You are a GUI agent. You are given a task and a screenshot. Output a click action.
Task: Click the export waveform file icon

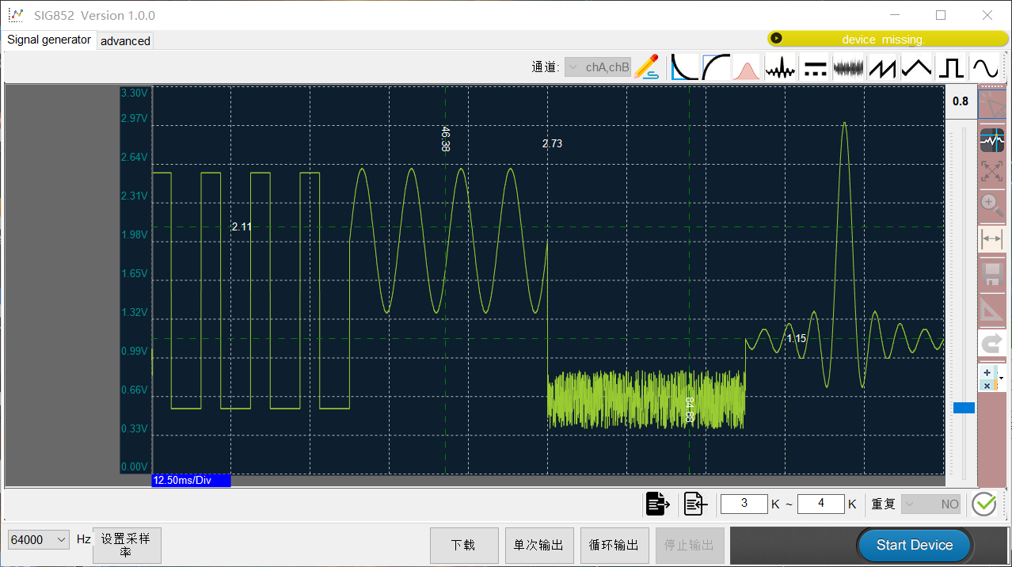click(657, 504)
